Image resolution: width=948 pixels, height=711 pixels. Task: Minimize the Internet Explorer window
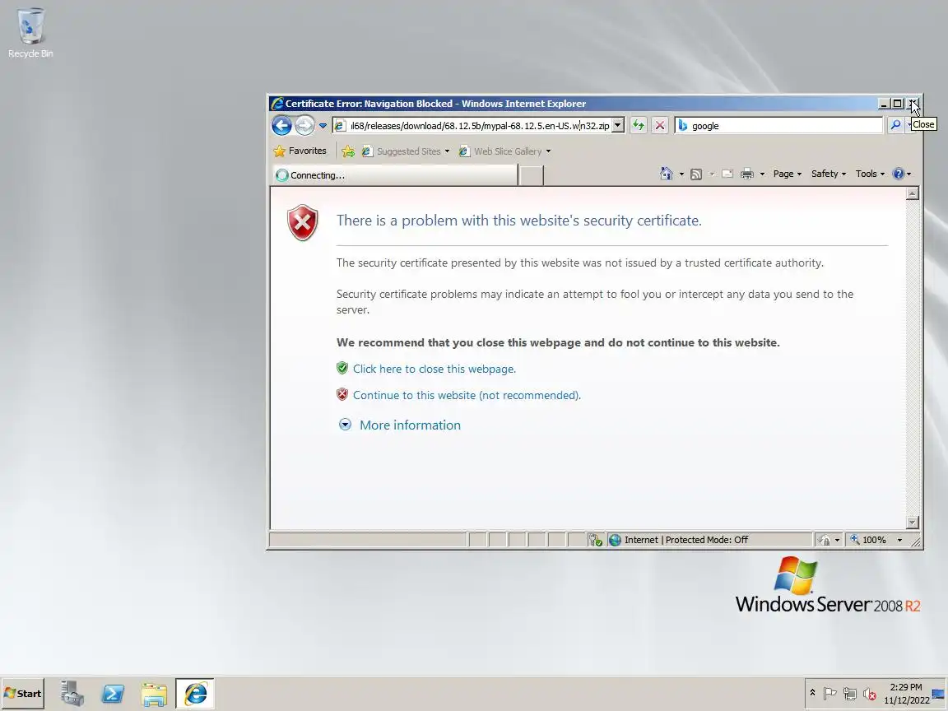coord(883,104)
